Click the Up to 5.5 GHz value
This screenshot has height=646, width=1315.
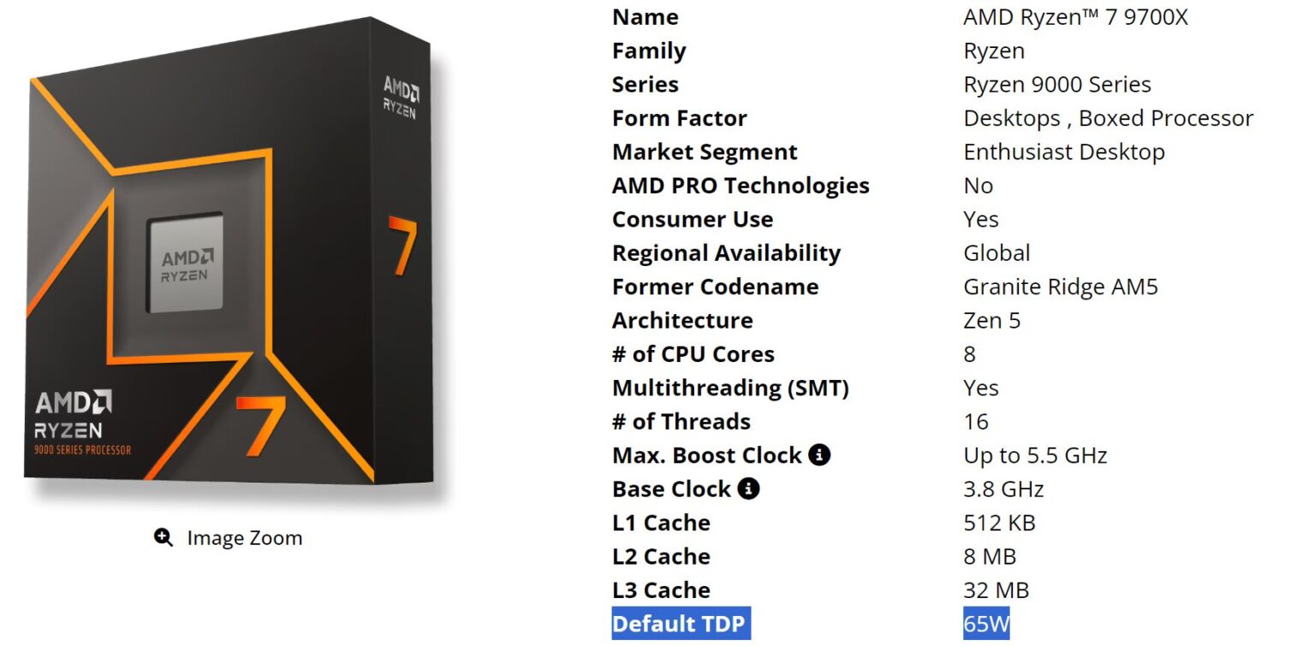pyautogui.click(x=1035, y=455)
